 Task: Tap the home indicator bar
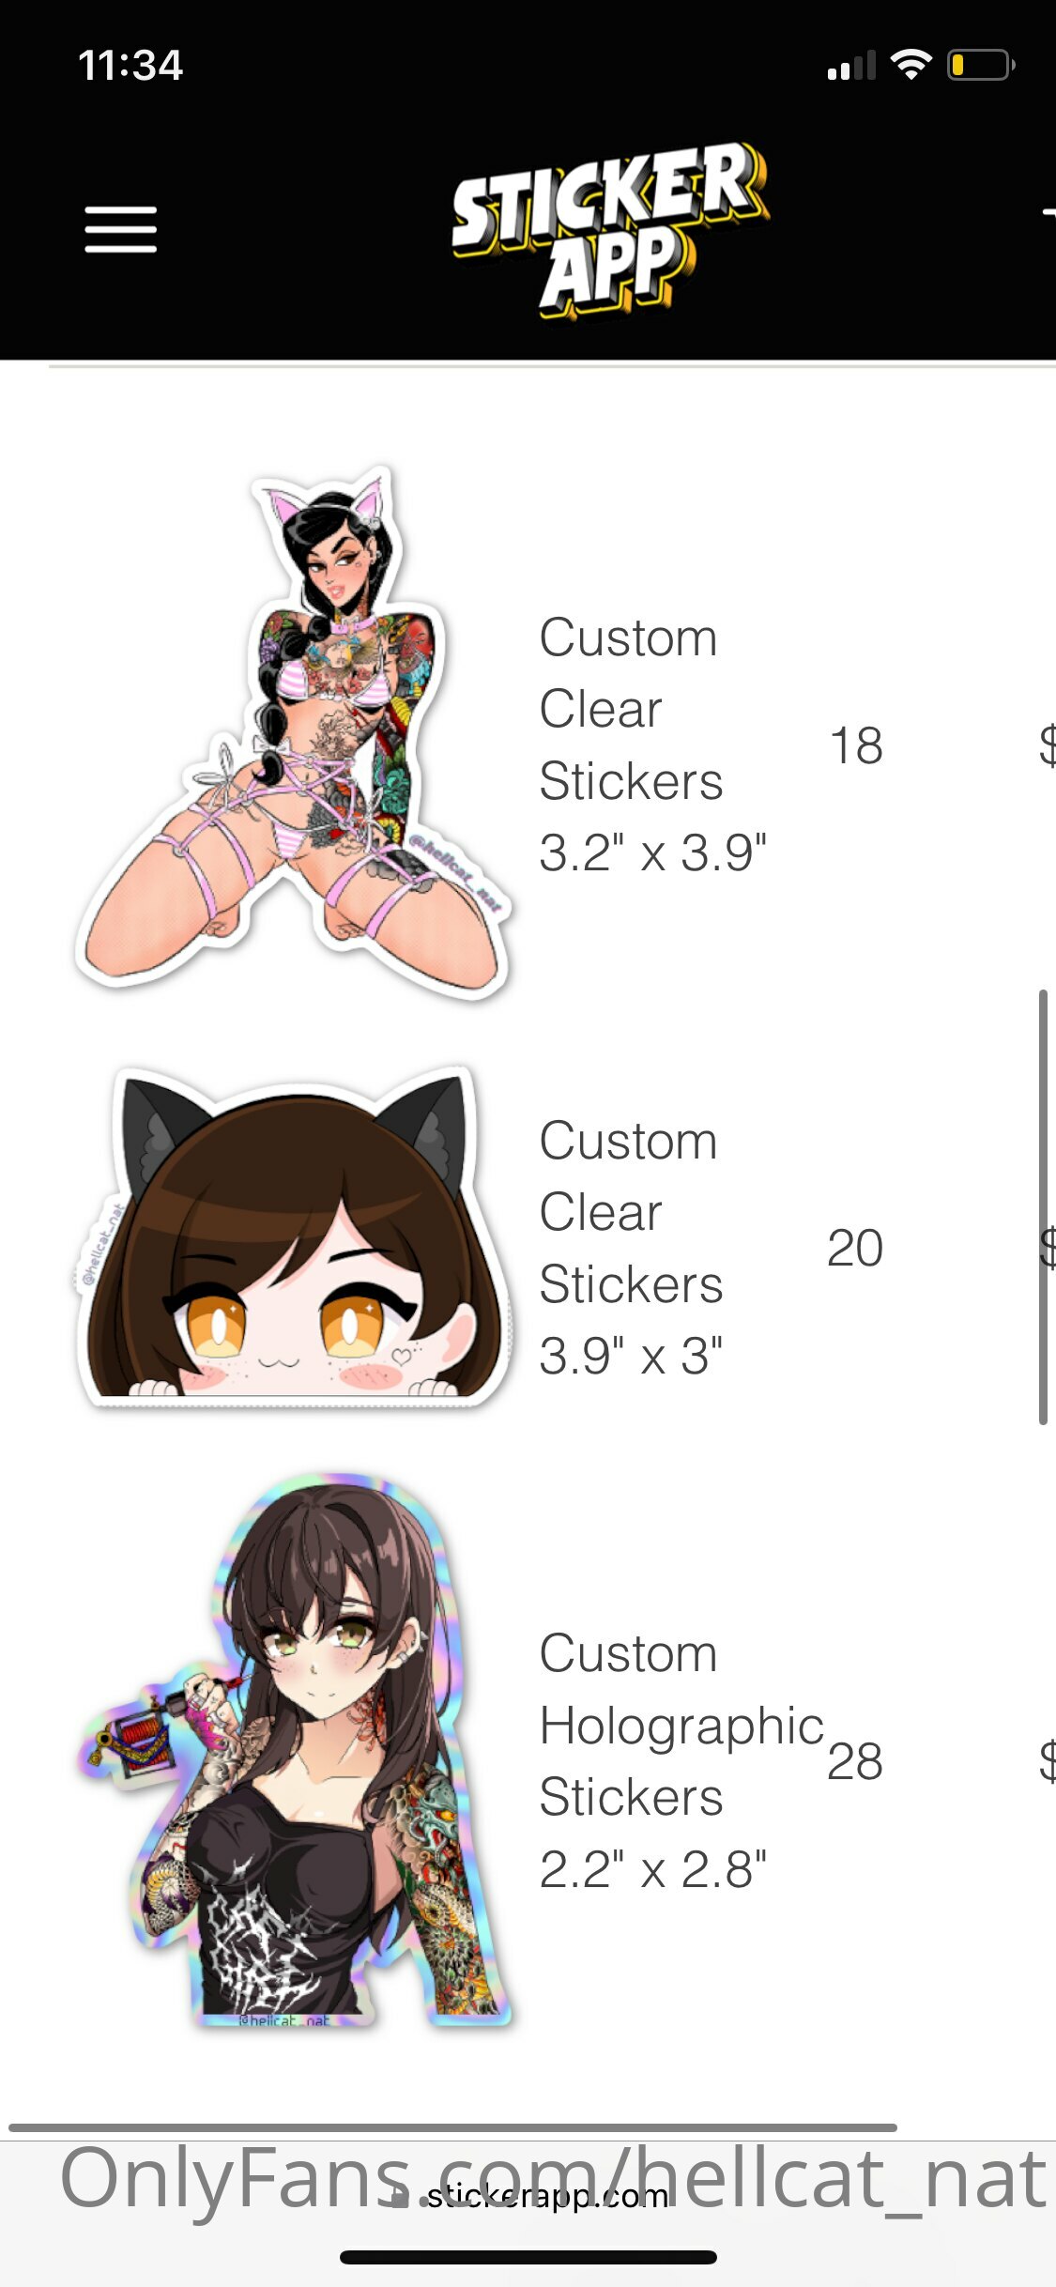coord(528,2257)
